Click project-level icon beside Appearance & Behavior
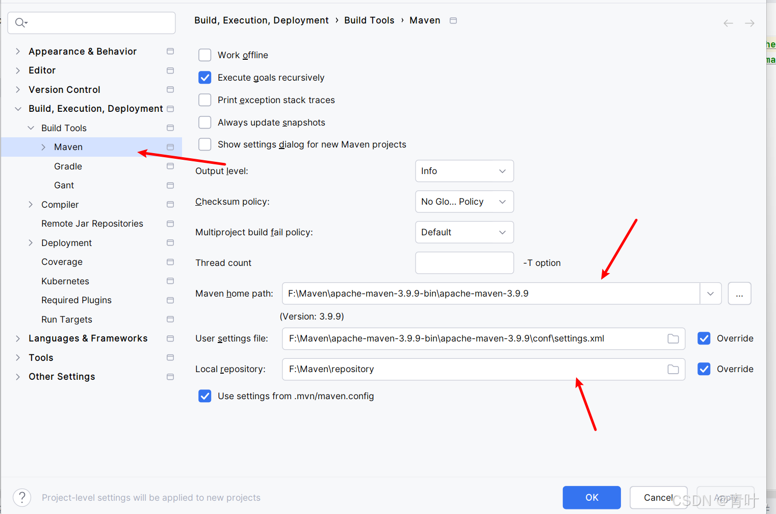The height and width of the screenshot is (514, 776). click(170, 51)
